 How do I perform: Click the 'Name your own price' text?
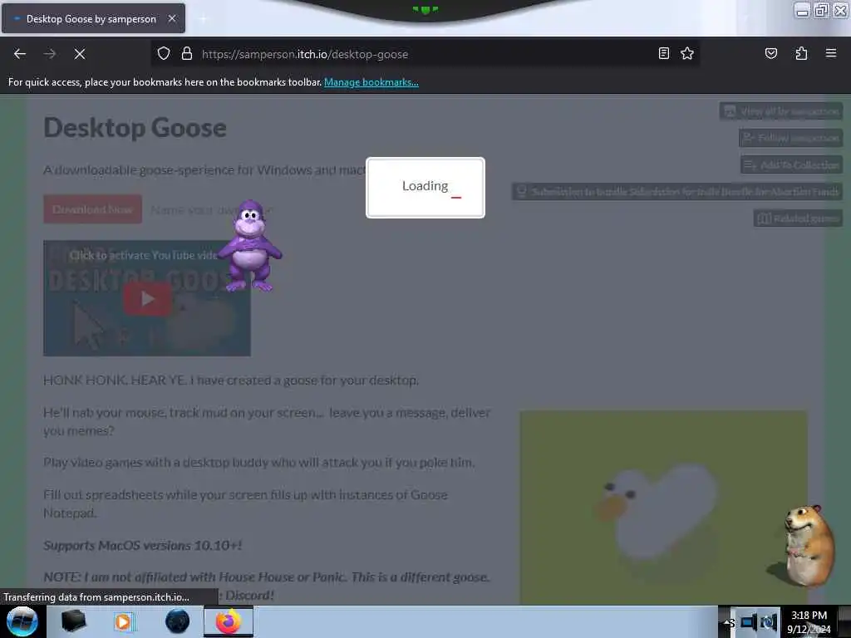212,210
